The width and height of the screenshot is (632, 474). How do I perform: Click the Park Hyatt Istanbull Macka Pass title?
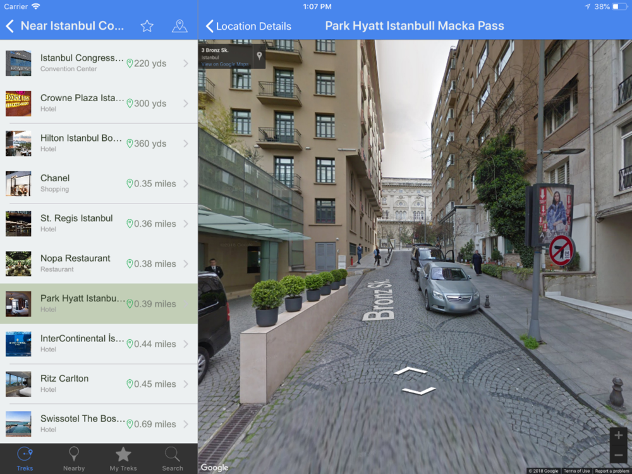415,26
